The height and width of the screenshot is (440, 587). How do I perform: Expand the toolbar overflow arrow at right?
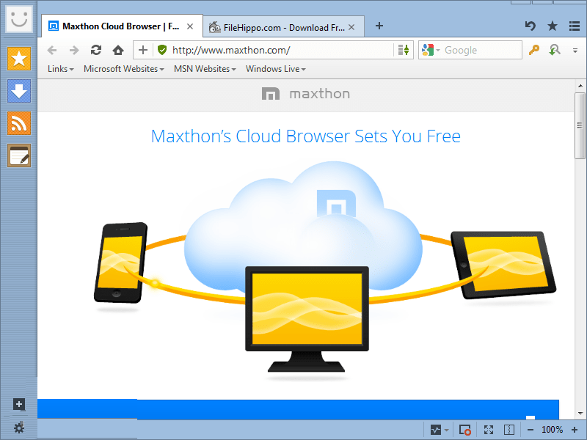click(575, 50)
